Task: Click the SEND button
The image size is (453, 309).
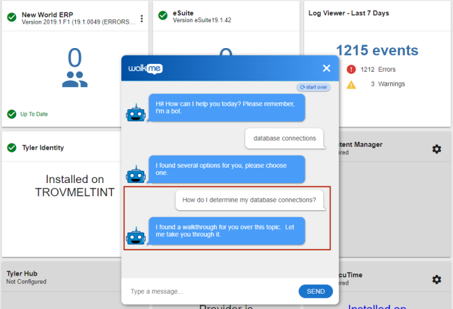Action: [x=316, y=292]
